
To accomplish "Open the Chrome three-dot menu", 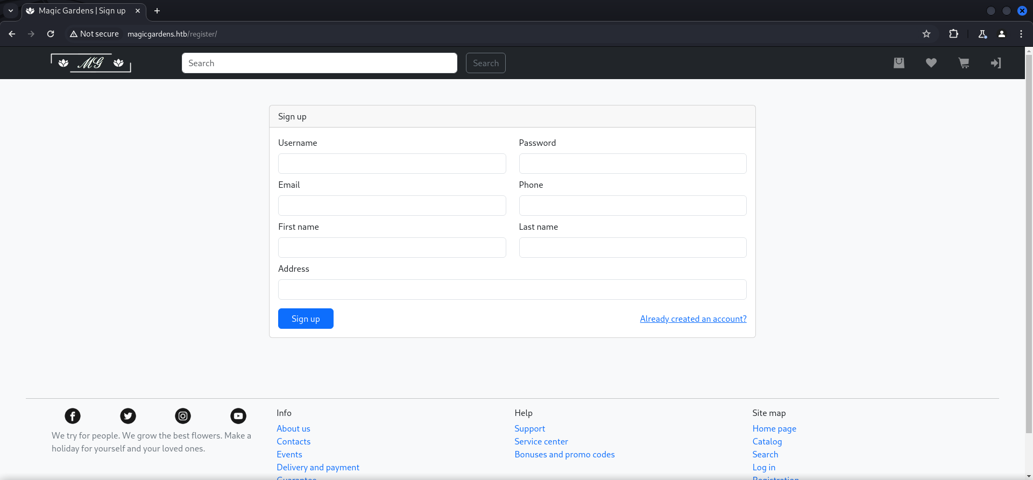I will (1021, 34).
